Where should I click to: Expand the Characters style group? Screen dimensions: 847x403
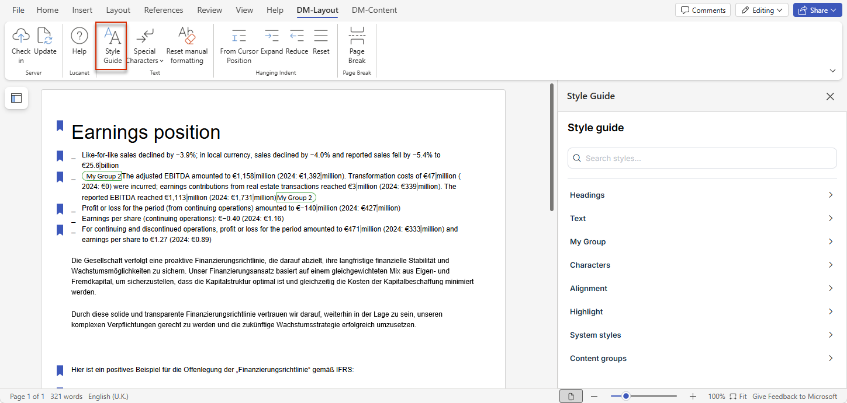pos(702,265)
